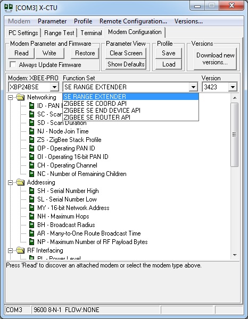
Task: Click the icon next to NC - Number of Remaining Children
Action: pyautogui.click(x=32, y=174)
